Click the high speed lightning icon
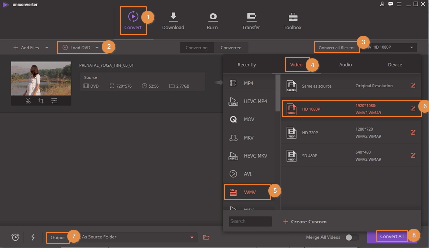429x248 pixels. (x=33, y=237)
